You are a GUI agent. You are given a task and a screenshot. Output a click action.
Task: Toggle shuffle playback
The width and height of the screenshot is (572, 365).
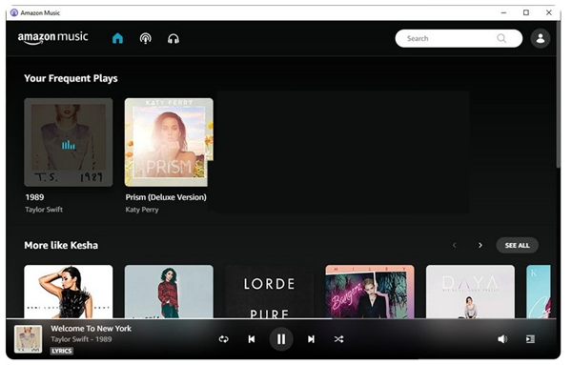(x=338, y=339)
